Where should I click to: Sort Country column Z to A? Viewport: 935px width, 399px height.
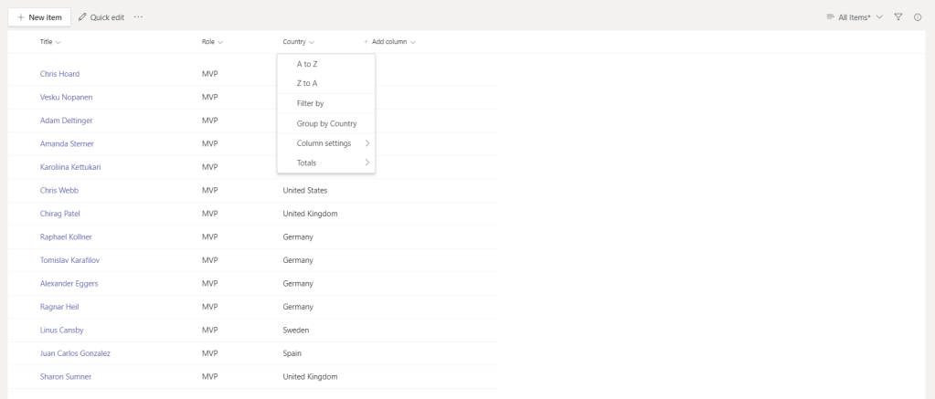[x=307, y=83]
